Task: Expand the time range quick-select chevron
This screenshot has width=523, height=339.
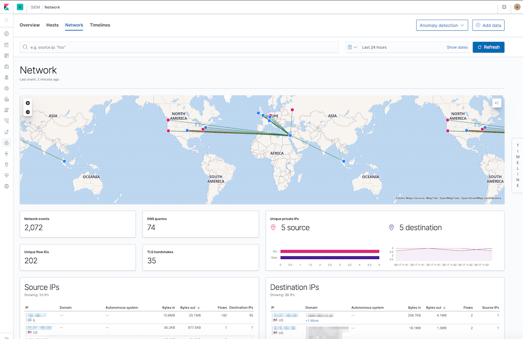Action: 355,47
